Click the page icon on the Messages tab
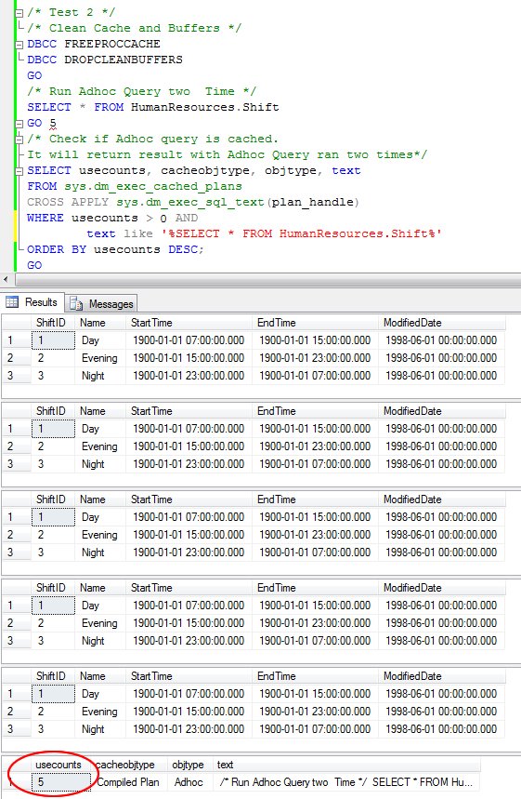The image size is (521, 799). pos(76,304)
